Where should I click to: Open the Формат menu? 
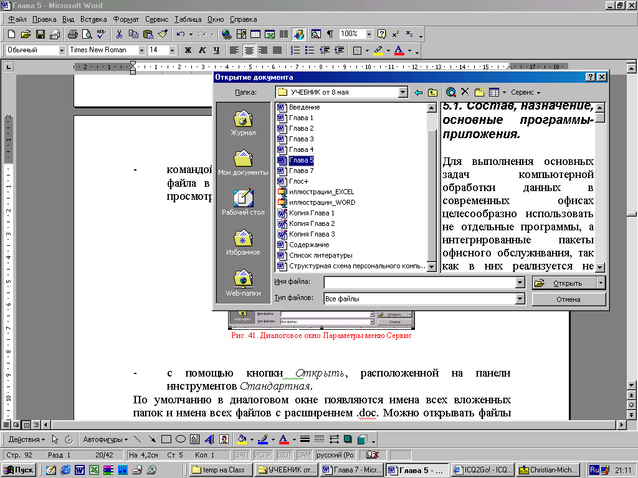click(126, 19)
